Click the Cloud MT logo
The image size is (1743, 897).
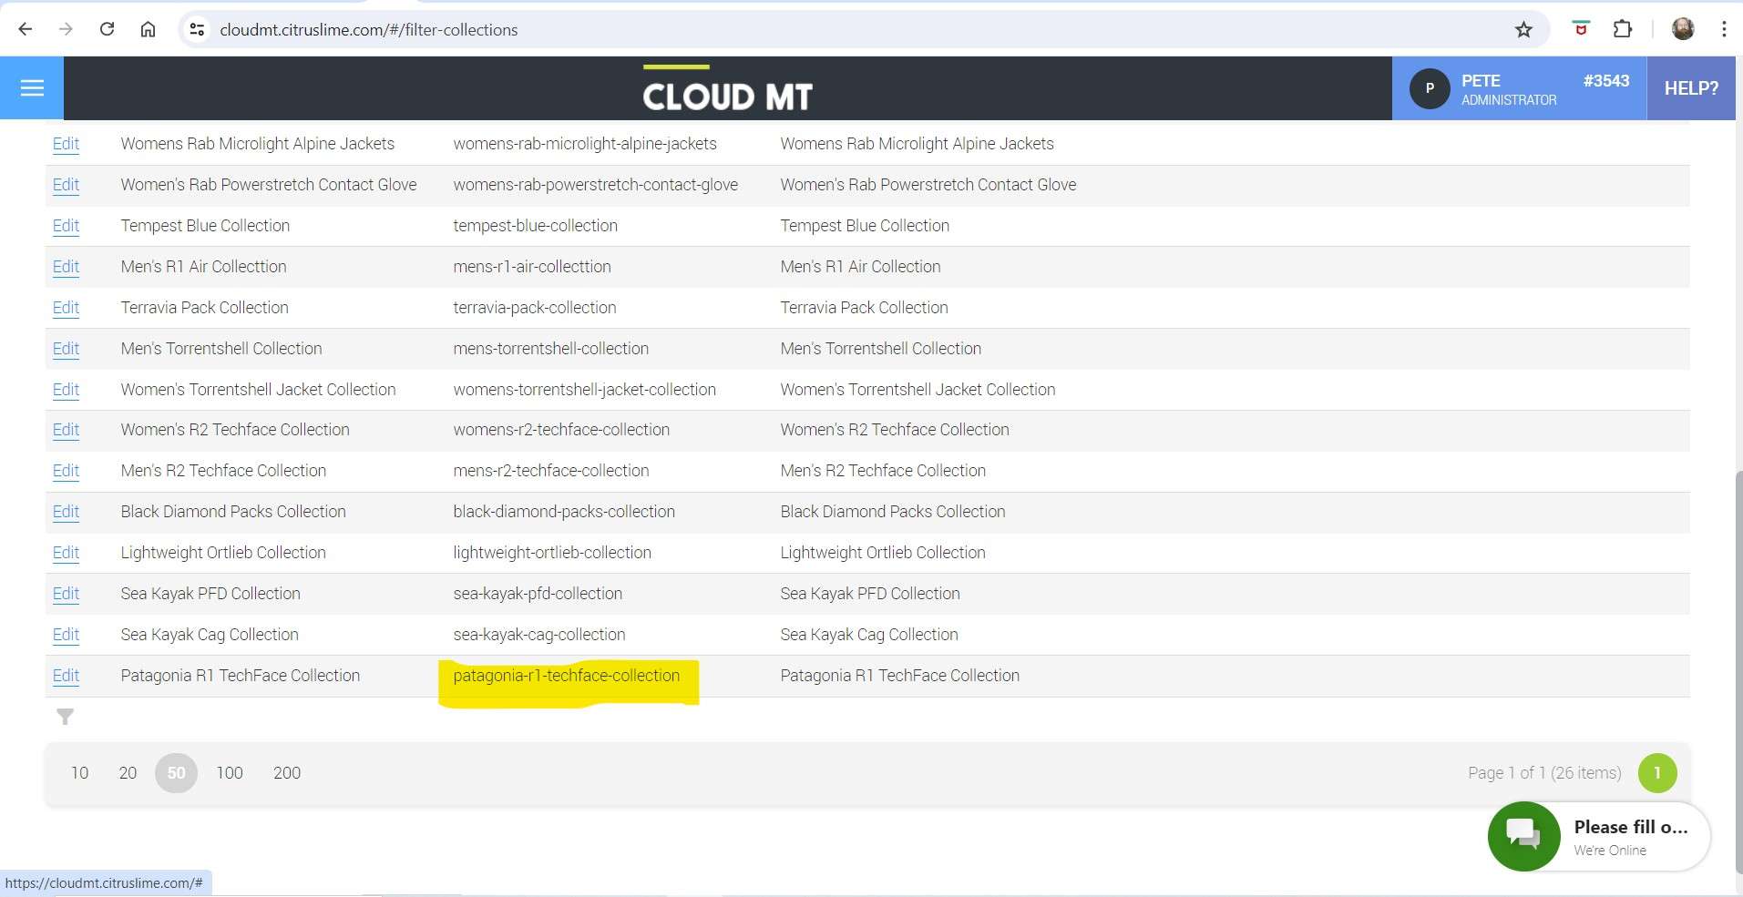(727, 90)
